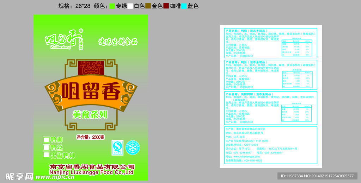Click the nutrition table in the 鸭丝 panel
The image size is (361, 183).
coord(297,80)
